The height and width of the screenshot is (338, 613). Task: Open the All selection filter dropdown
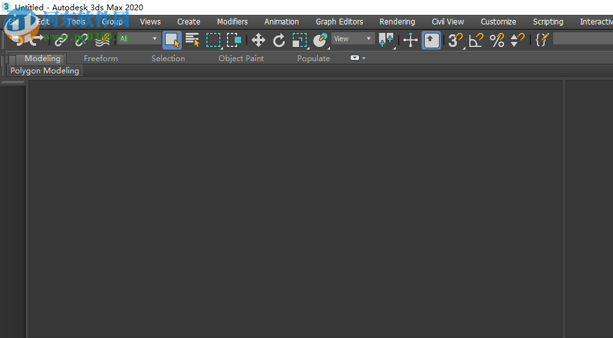click(138, 39)
